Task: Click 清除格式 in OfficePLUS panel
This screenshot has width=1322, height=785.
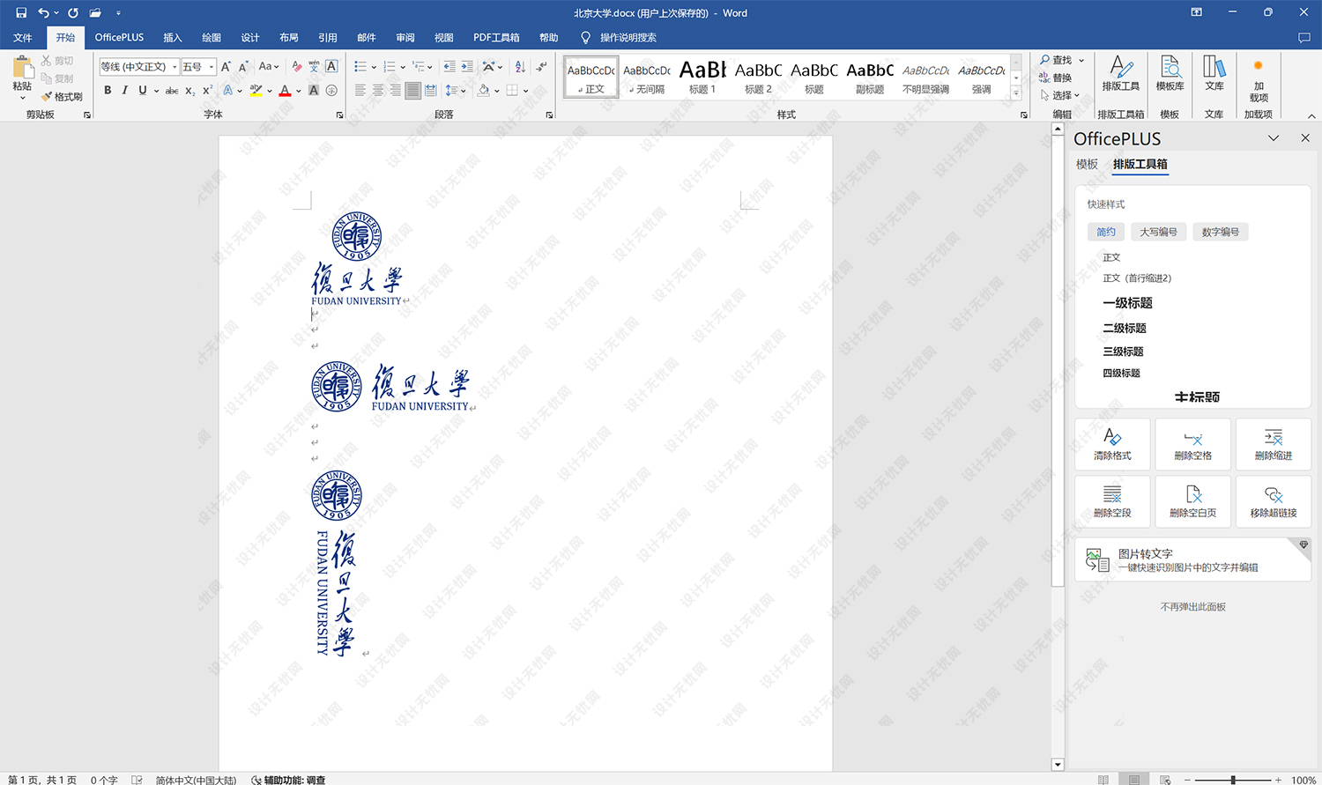Action: tap(1112, 443)
